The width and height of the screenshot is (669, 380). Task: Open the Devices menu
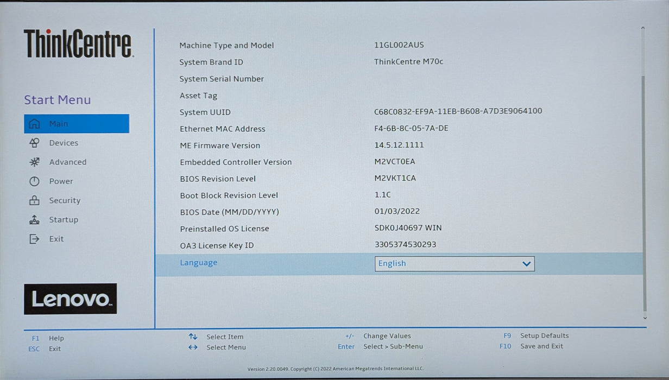[64, 143]
